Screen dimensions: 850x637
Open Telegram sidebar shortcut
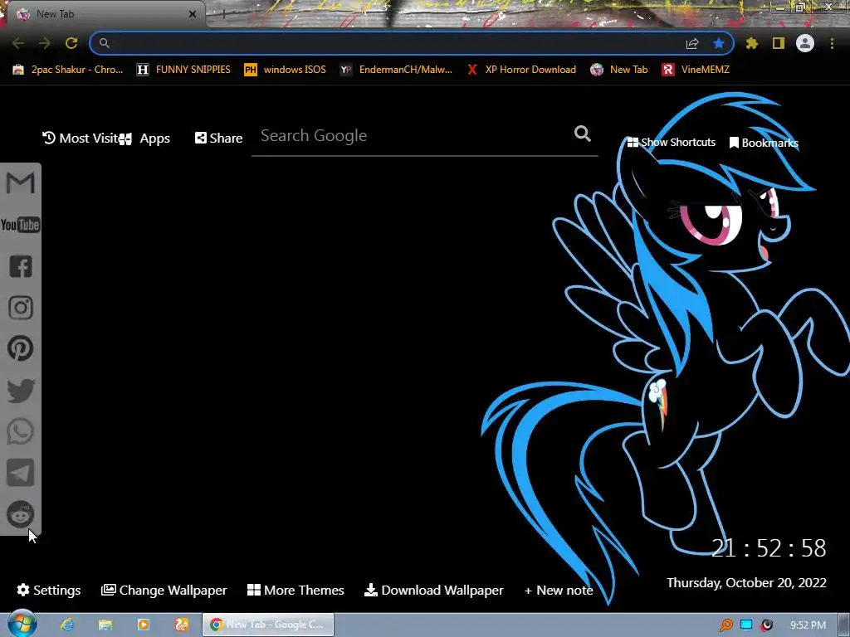pos(21,473)
